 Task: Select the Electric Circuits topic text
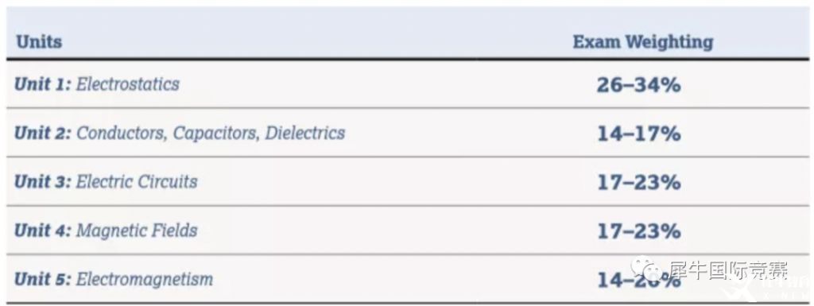click(x=137, y=181)
